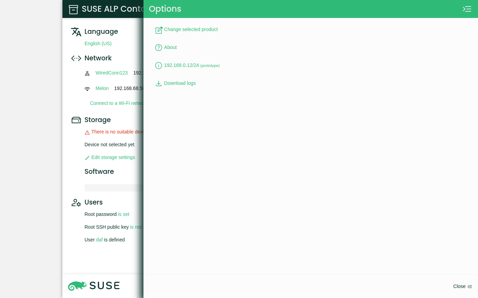Open the daf user link
This screenshot has height=298, width=478.
point(99,240)
